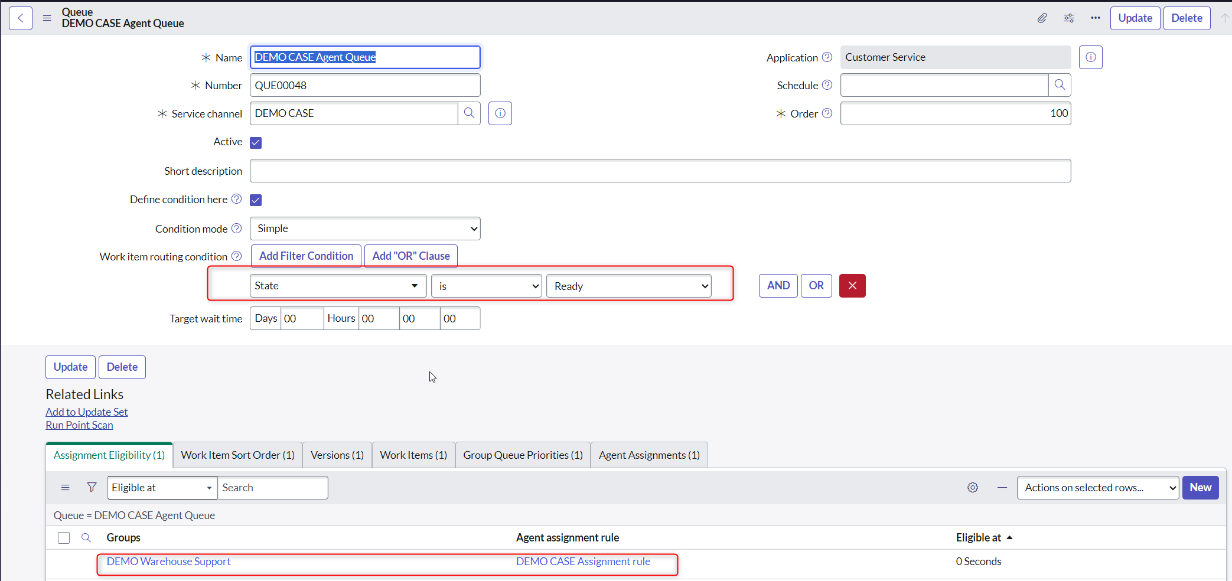Open the State field selector dropdown

[x=338, y=286]
